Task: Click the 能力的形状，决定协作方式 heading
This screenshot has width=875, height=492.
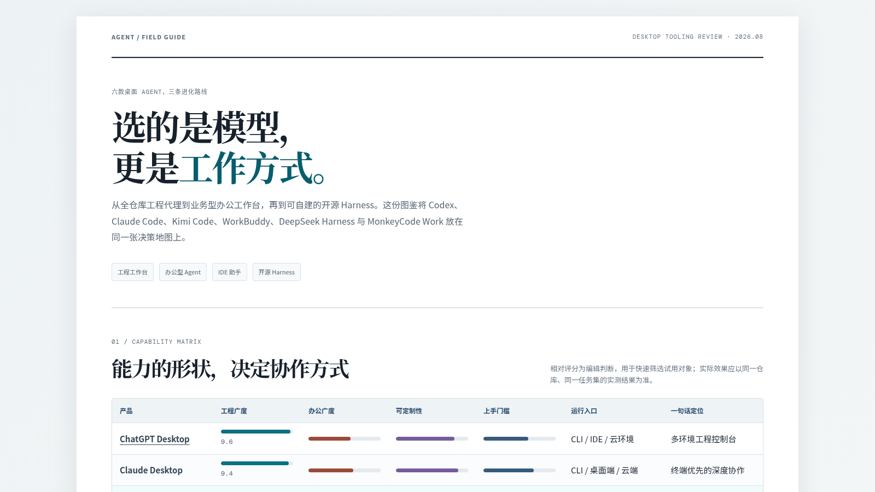Action: click(230, 369)
